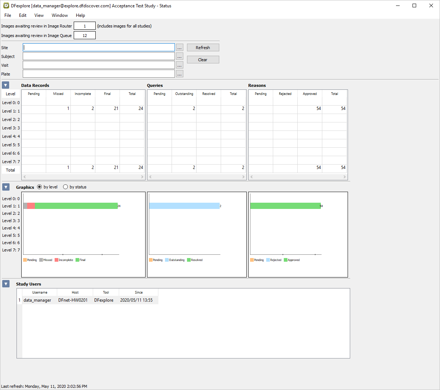Sort Study Users by Username column header
Viewport: 440px width, 390px height.
point(40,292)
